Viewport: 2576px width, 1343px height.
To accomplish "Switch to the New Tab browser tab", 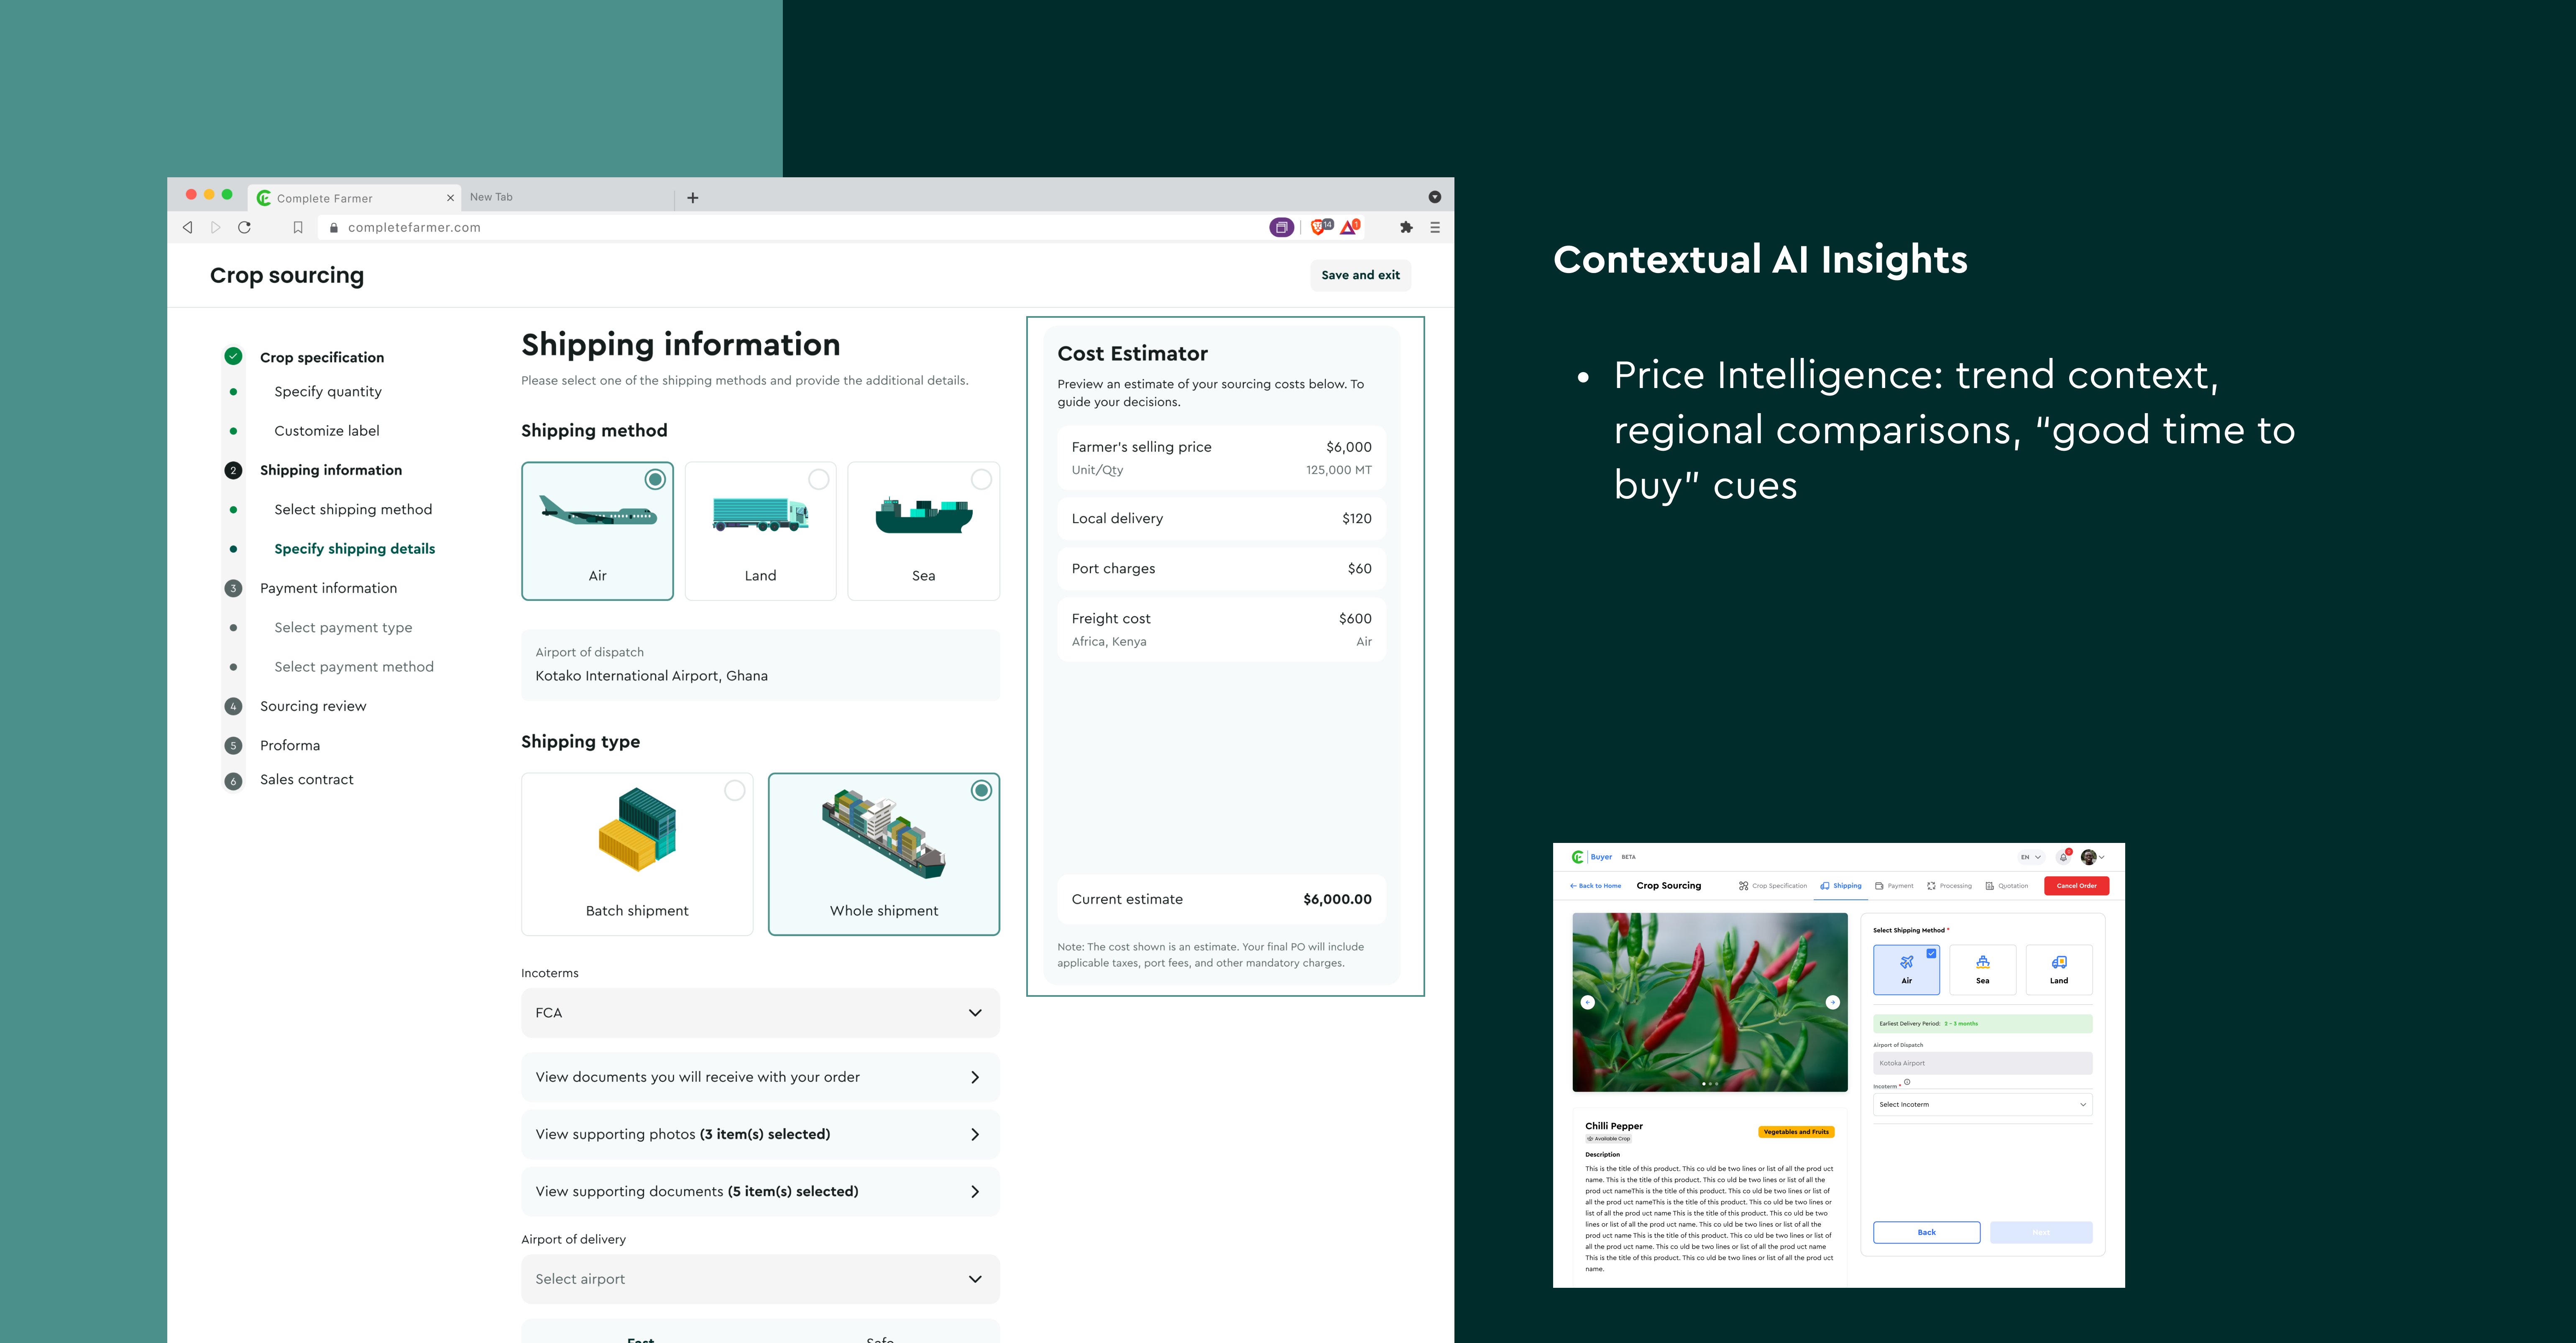I will pyautogui.click(x=491, y=197).
